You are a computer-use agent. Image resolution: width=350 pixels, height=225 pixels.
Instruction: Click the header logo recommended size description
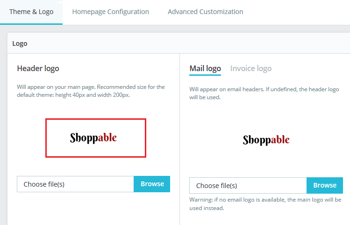91,91
